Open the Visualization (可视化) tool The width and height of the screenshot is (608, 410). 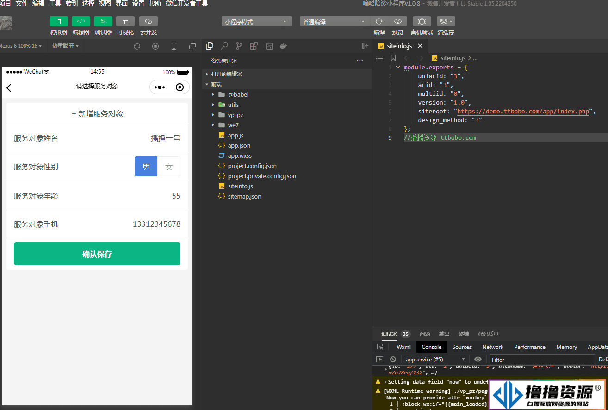(x=125, y=21)
